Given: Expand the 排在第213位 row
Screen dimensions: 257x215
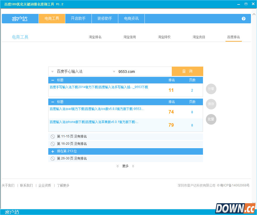Looking at the screenshot, I should pos(52,151).
